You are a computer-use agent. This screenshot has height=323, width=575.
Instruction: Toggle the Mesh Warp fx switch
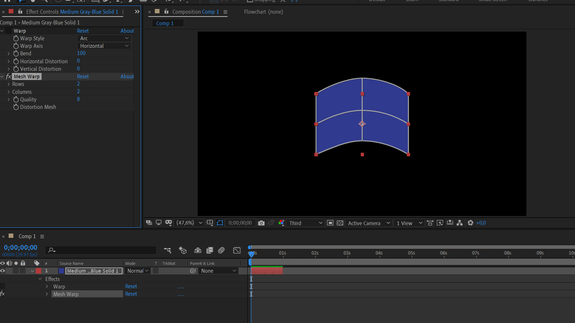click(x=9, y=77)
